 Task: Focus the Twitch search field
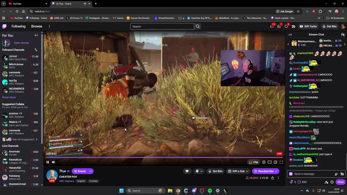pyautogui.click(x=162, y=26)
